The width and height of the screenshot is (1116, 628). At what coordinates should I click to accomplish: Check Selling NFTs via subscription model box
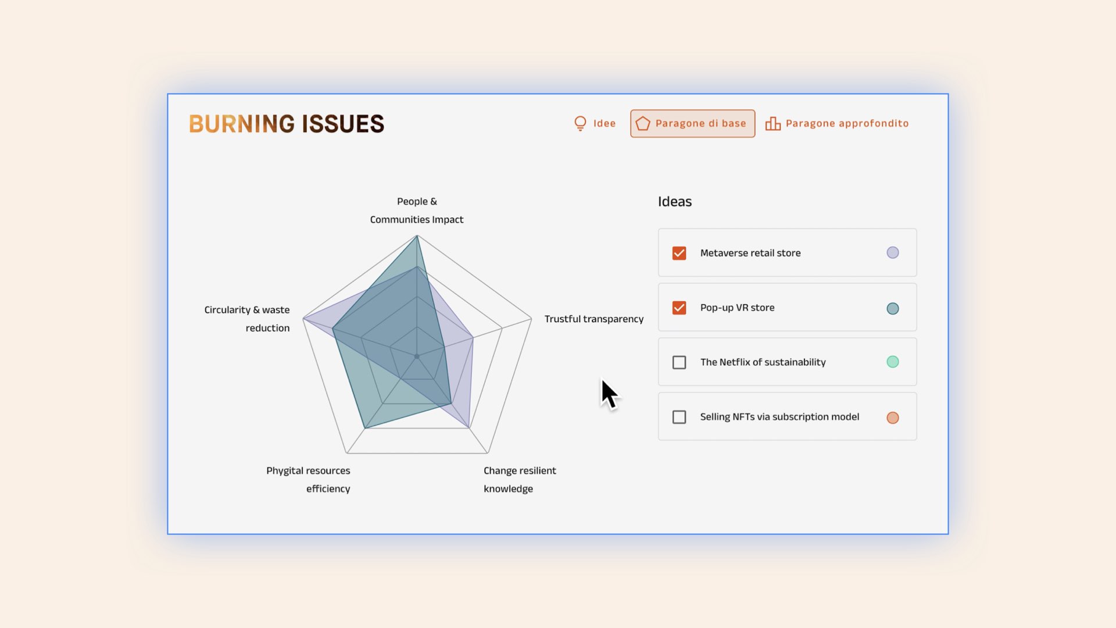pos(679,417)
